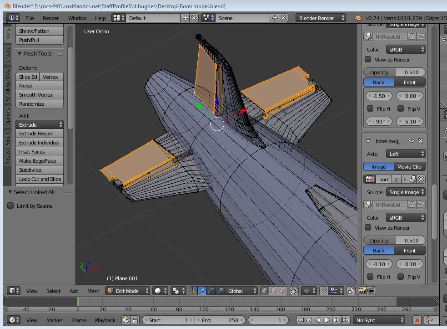
Task: Click the Loop Cut and Slide button
Action: (40, 179)
